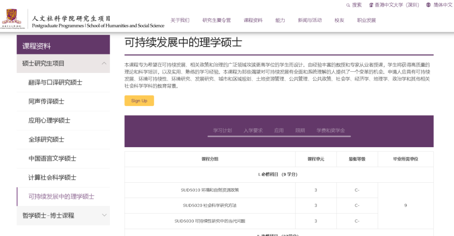Open 应用心理学硕士 programme
This screenshot has height=236, width=454.
coord(49,120)
